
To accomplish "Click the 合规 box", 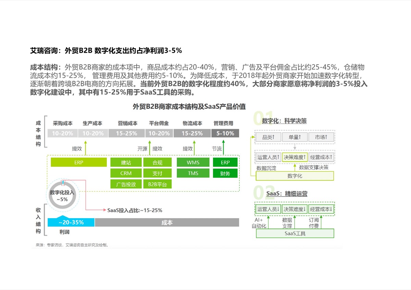I will coord(158,162).
